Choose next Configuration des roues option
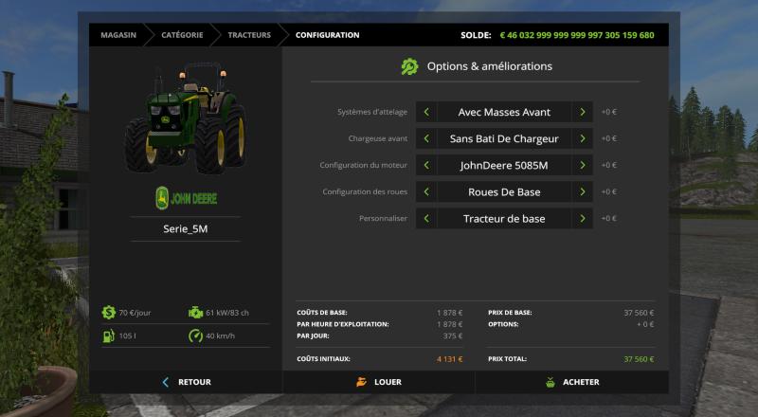This screenshot has height=417, width=758. [583, 191]
